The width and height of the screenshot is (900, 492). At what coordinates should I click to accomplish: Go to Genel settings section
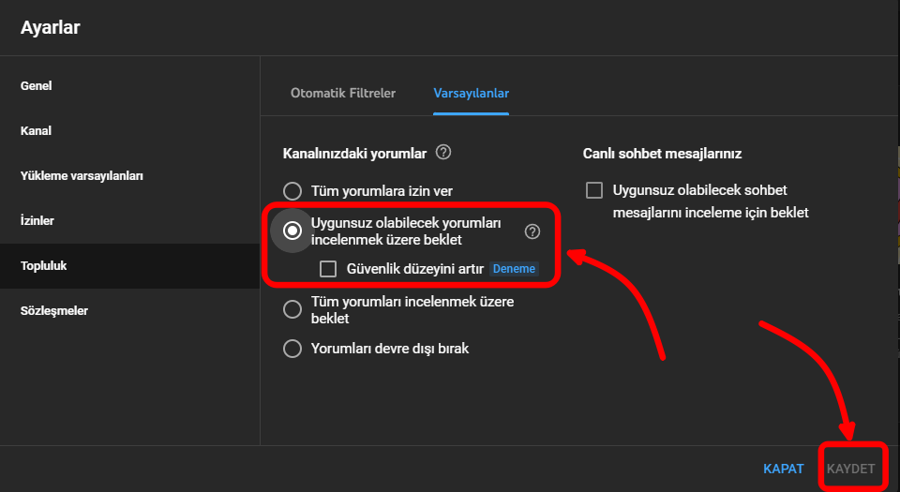click(37, 86)
